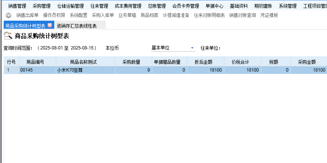Expand the 基本单位 unit dropdown
The width and height of the screenshot is (327, 163).
point(192,48)
